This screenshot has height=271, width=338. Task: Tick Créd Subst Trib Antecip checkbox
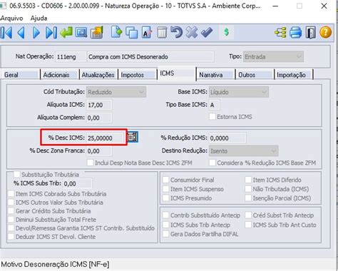(248, 215)
